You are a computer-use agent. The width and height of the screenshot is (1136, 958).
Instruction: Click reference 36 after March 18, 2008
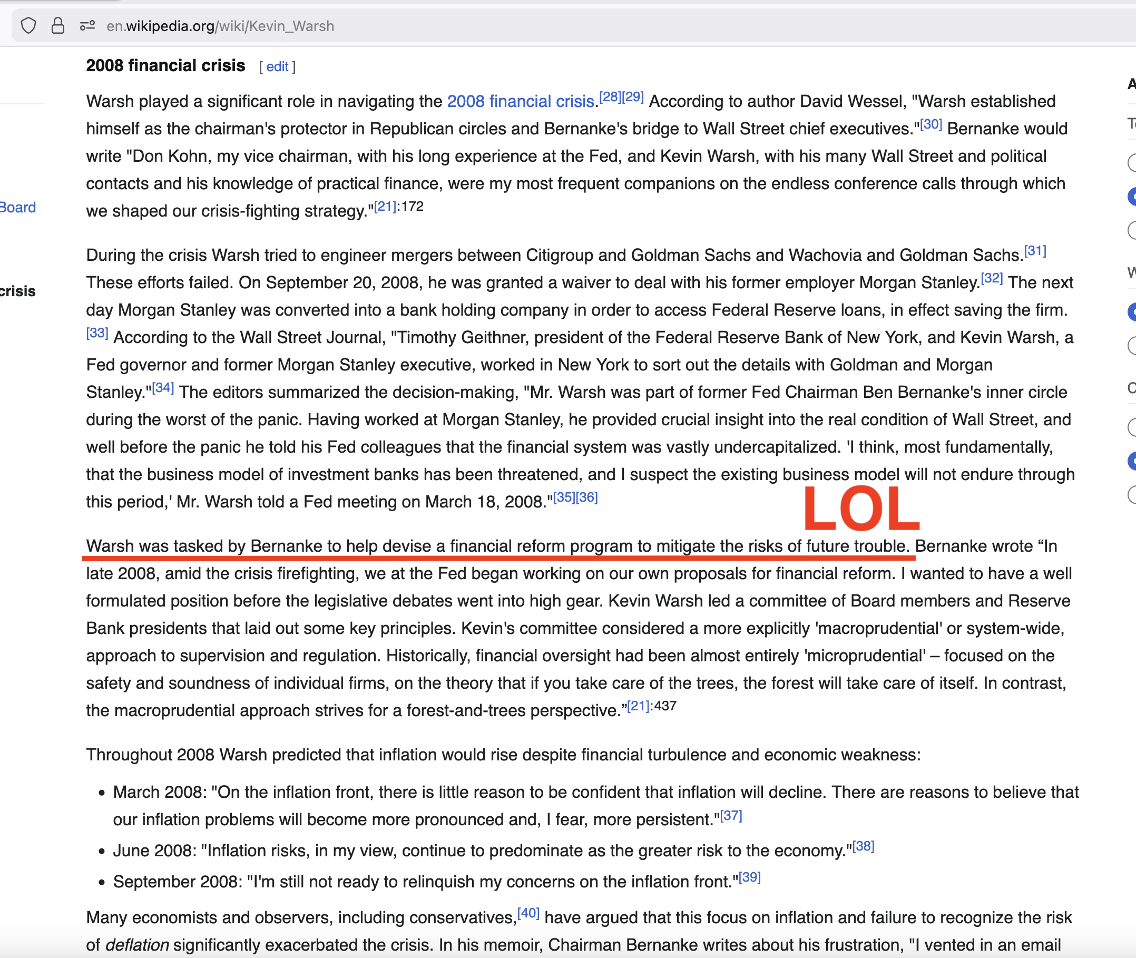point(587,497)
